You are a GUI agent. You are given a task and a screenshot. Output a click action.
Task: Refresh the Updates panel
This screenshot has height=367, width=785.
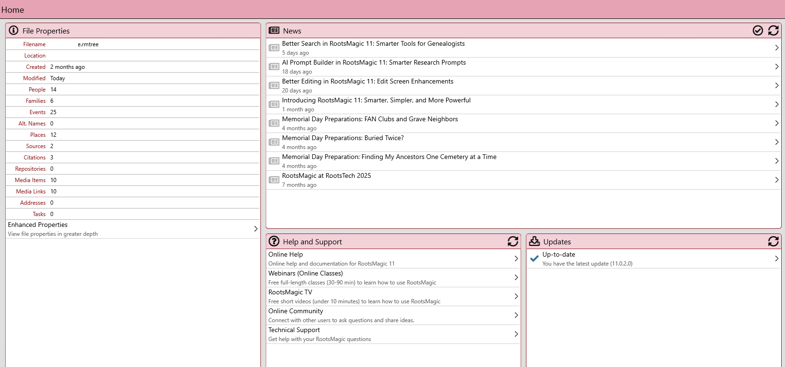(x=773, y=241)
